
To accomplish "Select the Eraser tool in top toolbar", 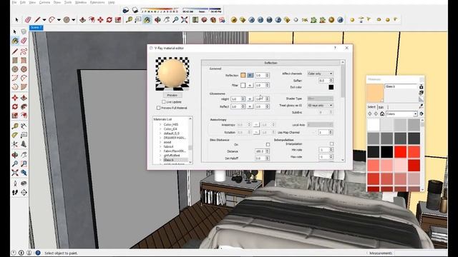I will tap(28, 20).
